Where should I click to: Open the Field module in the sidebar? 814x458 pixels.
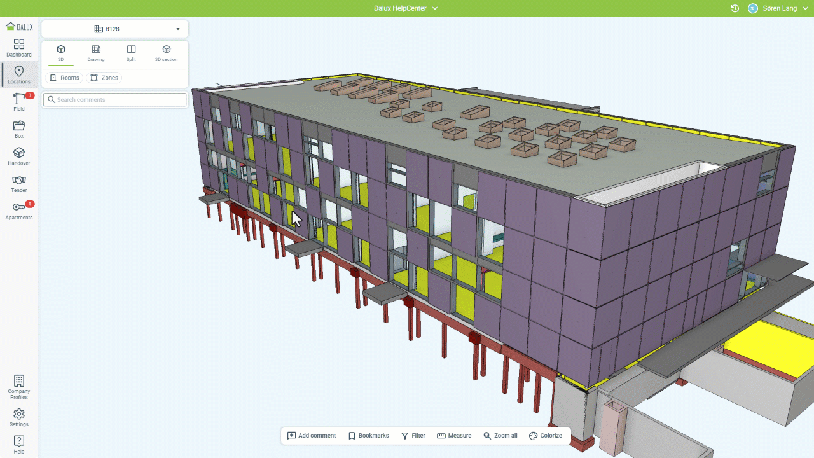(19, 102)
